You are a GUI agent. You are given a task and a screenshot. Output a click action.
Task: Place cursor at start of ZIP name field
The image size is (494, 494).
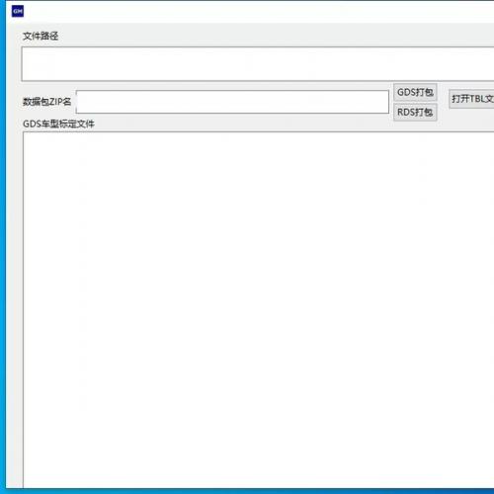pyautogui.click(x=80, y=102)
